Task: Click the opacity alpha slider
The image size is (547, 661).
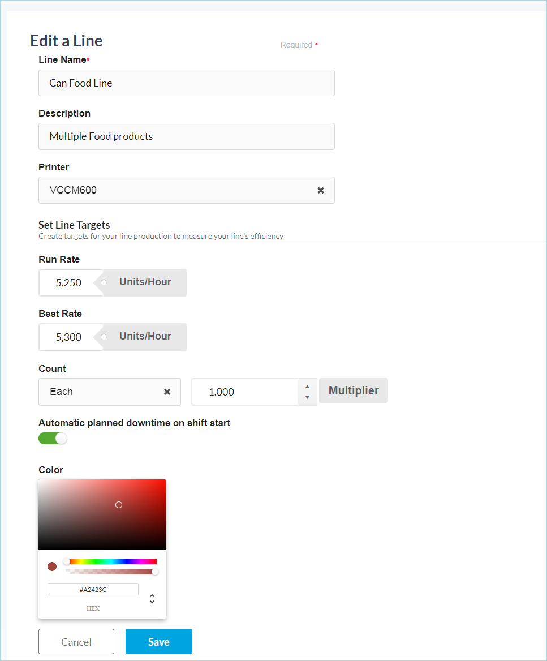Action: (x=111, y=572)
